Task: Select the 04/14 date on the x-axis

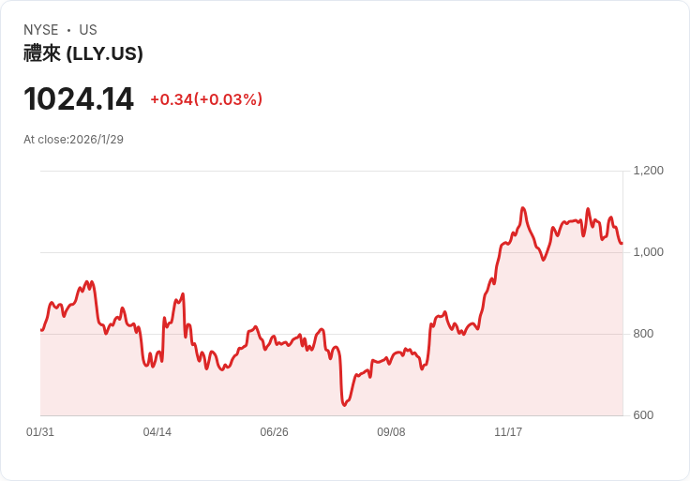Action: [x=157, y=432]
